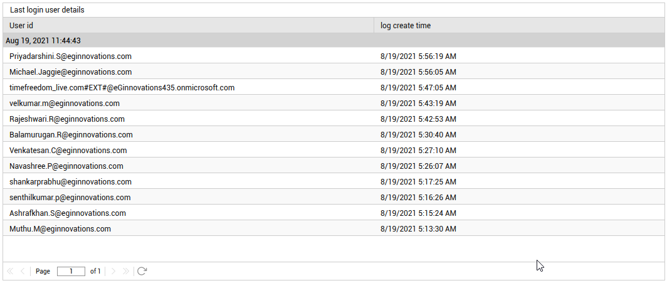Sort by the User id column header

(x=189, y=26)
